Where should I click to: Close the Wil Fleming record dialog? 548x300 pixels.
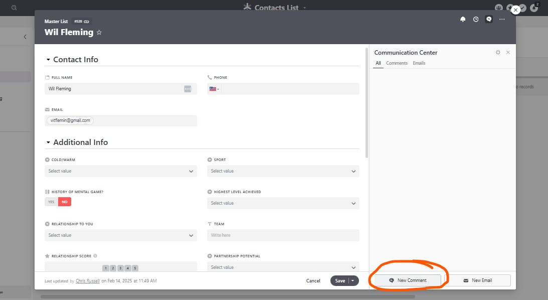[515, 10]
